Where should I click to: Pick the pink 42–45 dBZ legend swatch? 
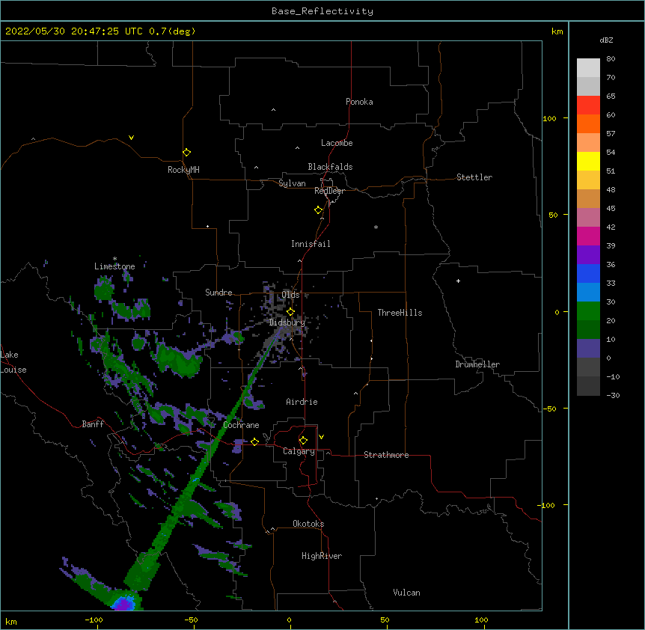pos(588,218)
